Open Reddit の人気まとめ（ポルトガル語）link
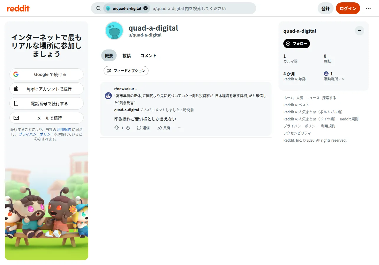Image resolution: width=379 pixels, height=265 pixels. click(x=314, y=112)
